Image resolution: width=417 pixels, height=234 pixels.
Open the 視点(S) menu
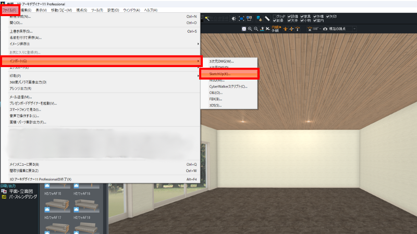(82, 10)
